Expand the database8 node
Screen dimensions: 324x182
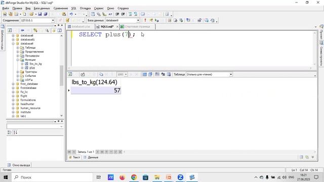[13, 35]
